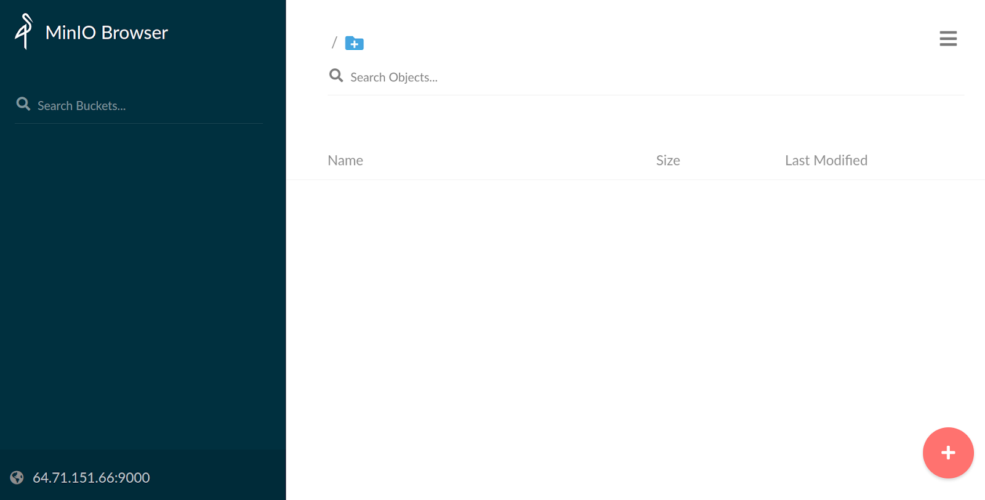
Task: Click the divider line under Search Objects
Action: click(645, 95)
